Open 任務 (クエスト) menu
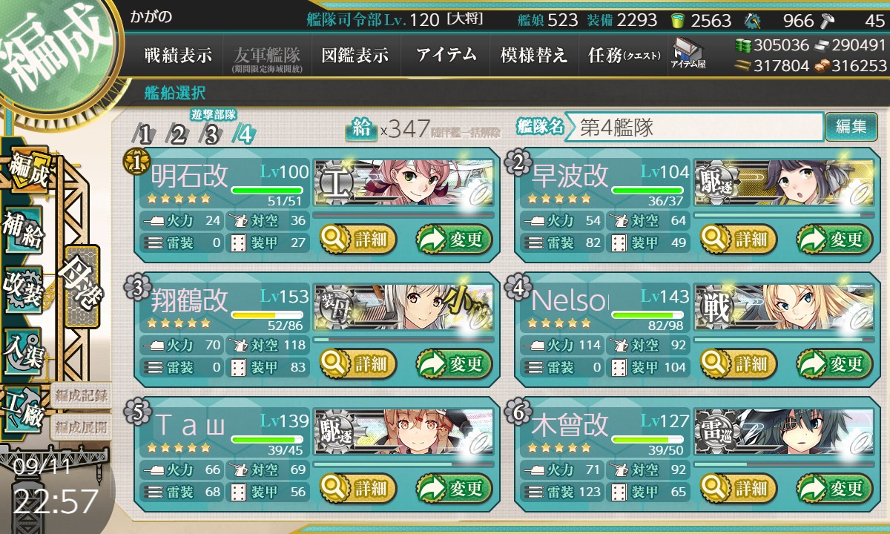Image resolution: width=890 pixels, height=534 pixels. tap(624, 55)
